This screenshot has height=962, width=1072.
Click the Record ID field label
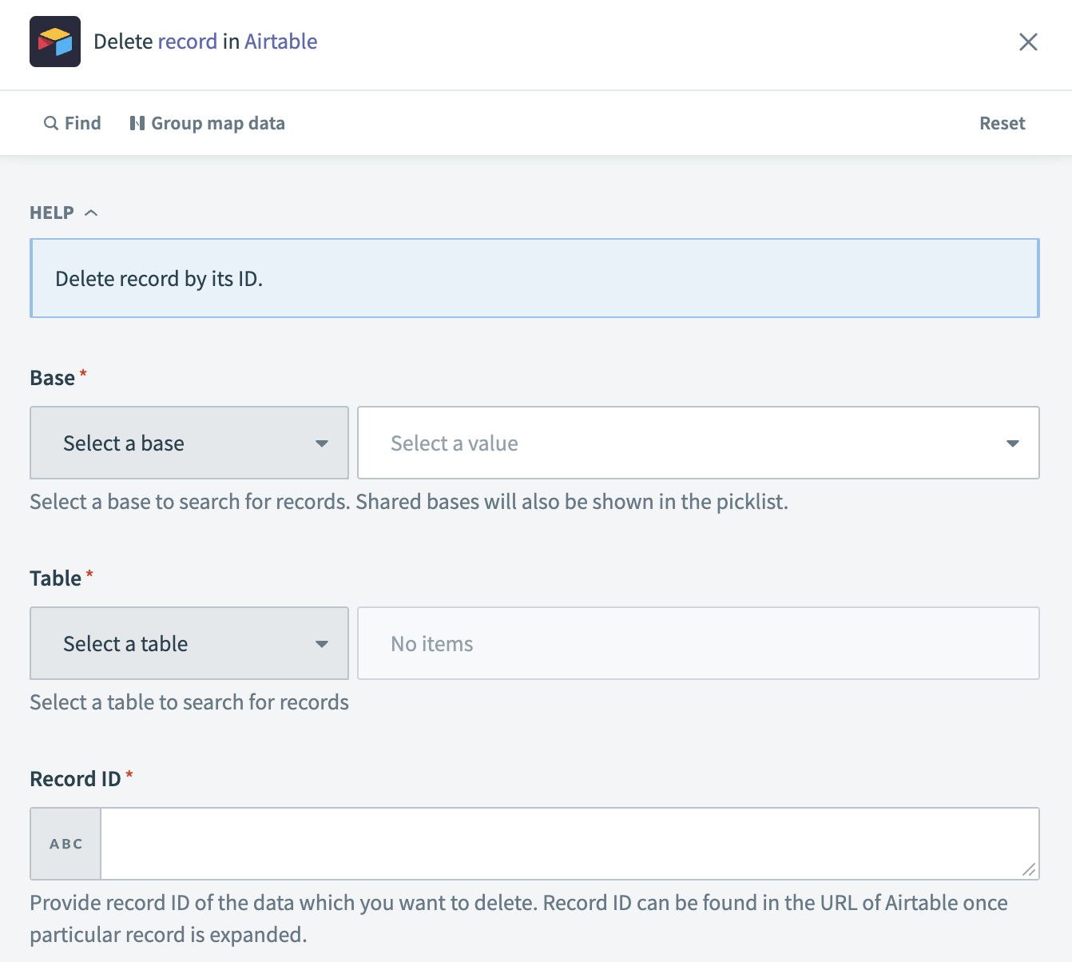pyautogui.click(x=75, y=779)
